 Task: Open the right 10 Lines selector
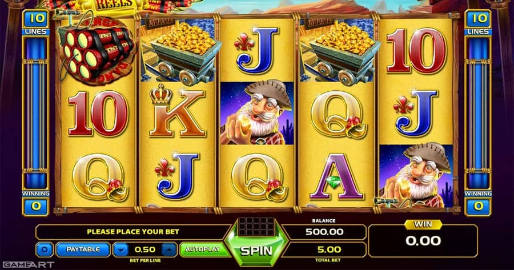click(x=478, y=23)
